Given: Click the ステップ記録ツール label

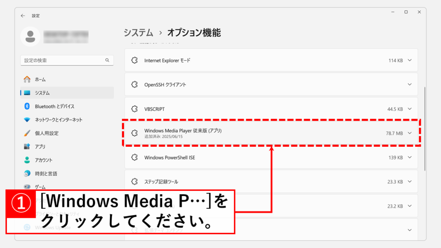Looking at the screenshot, I should click(161, 182).
